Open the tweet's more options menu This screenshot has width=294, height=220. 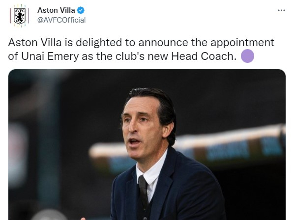(x=281, y=10)
